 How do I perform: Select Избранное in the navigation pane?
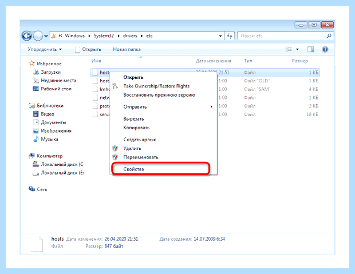coord(49,63)
